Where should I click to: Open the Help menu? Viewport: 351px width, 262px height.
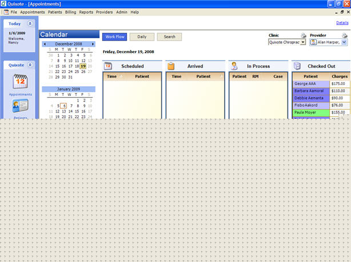click(x=135, y=12)
